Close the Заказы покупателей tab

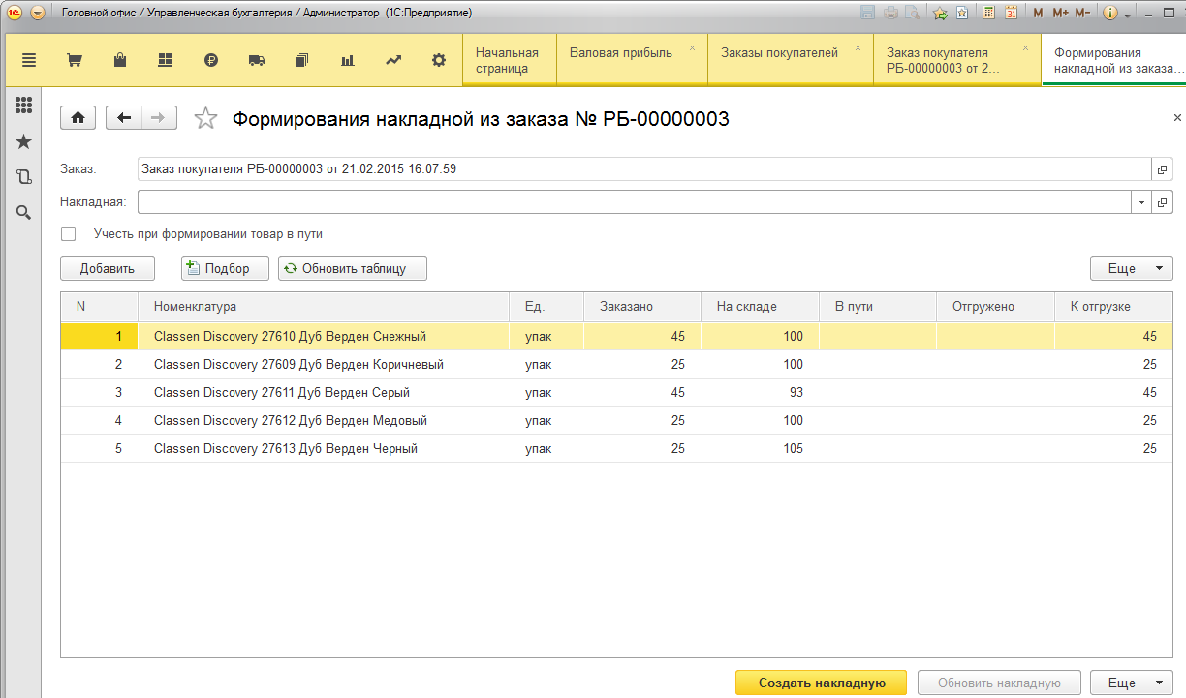click(858, 47)
